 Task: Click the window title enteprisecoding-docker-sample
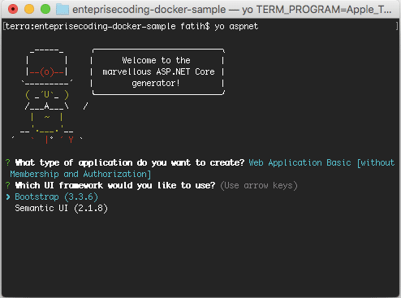[x=149, y=10]
